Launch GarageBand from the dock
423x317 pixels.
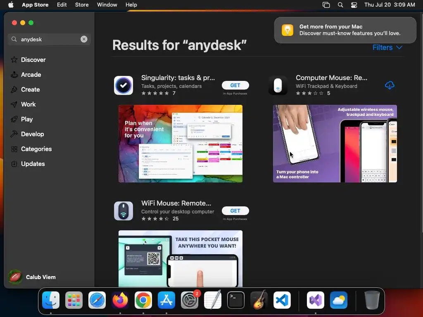pos(259,300)
